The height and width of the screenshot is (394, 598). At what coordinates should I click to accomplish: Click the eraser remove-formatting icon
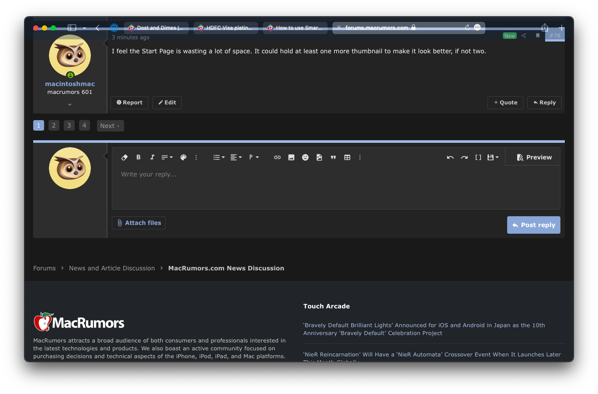pos(124,157)
